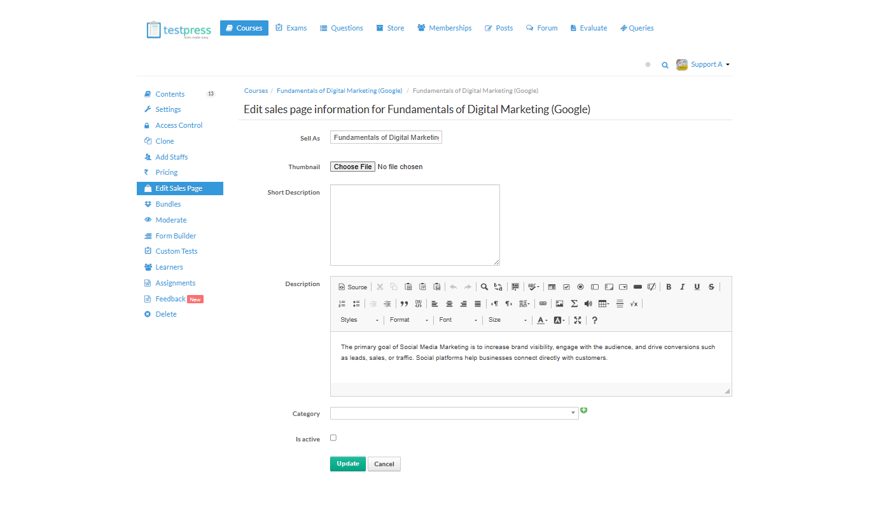Enable the Is active checkbox
Screen dimensions: 869x508
[x=333, y=438]
